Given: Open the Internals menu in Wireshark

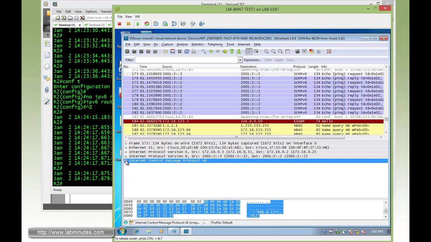Looking at the screenshot, I should [244, 44].
